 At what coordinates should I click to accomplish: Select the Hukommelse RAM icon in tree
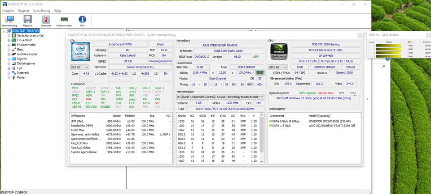(14, 45)
